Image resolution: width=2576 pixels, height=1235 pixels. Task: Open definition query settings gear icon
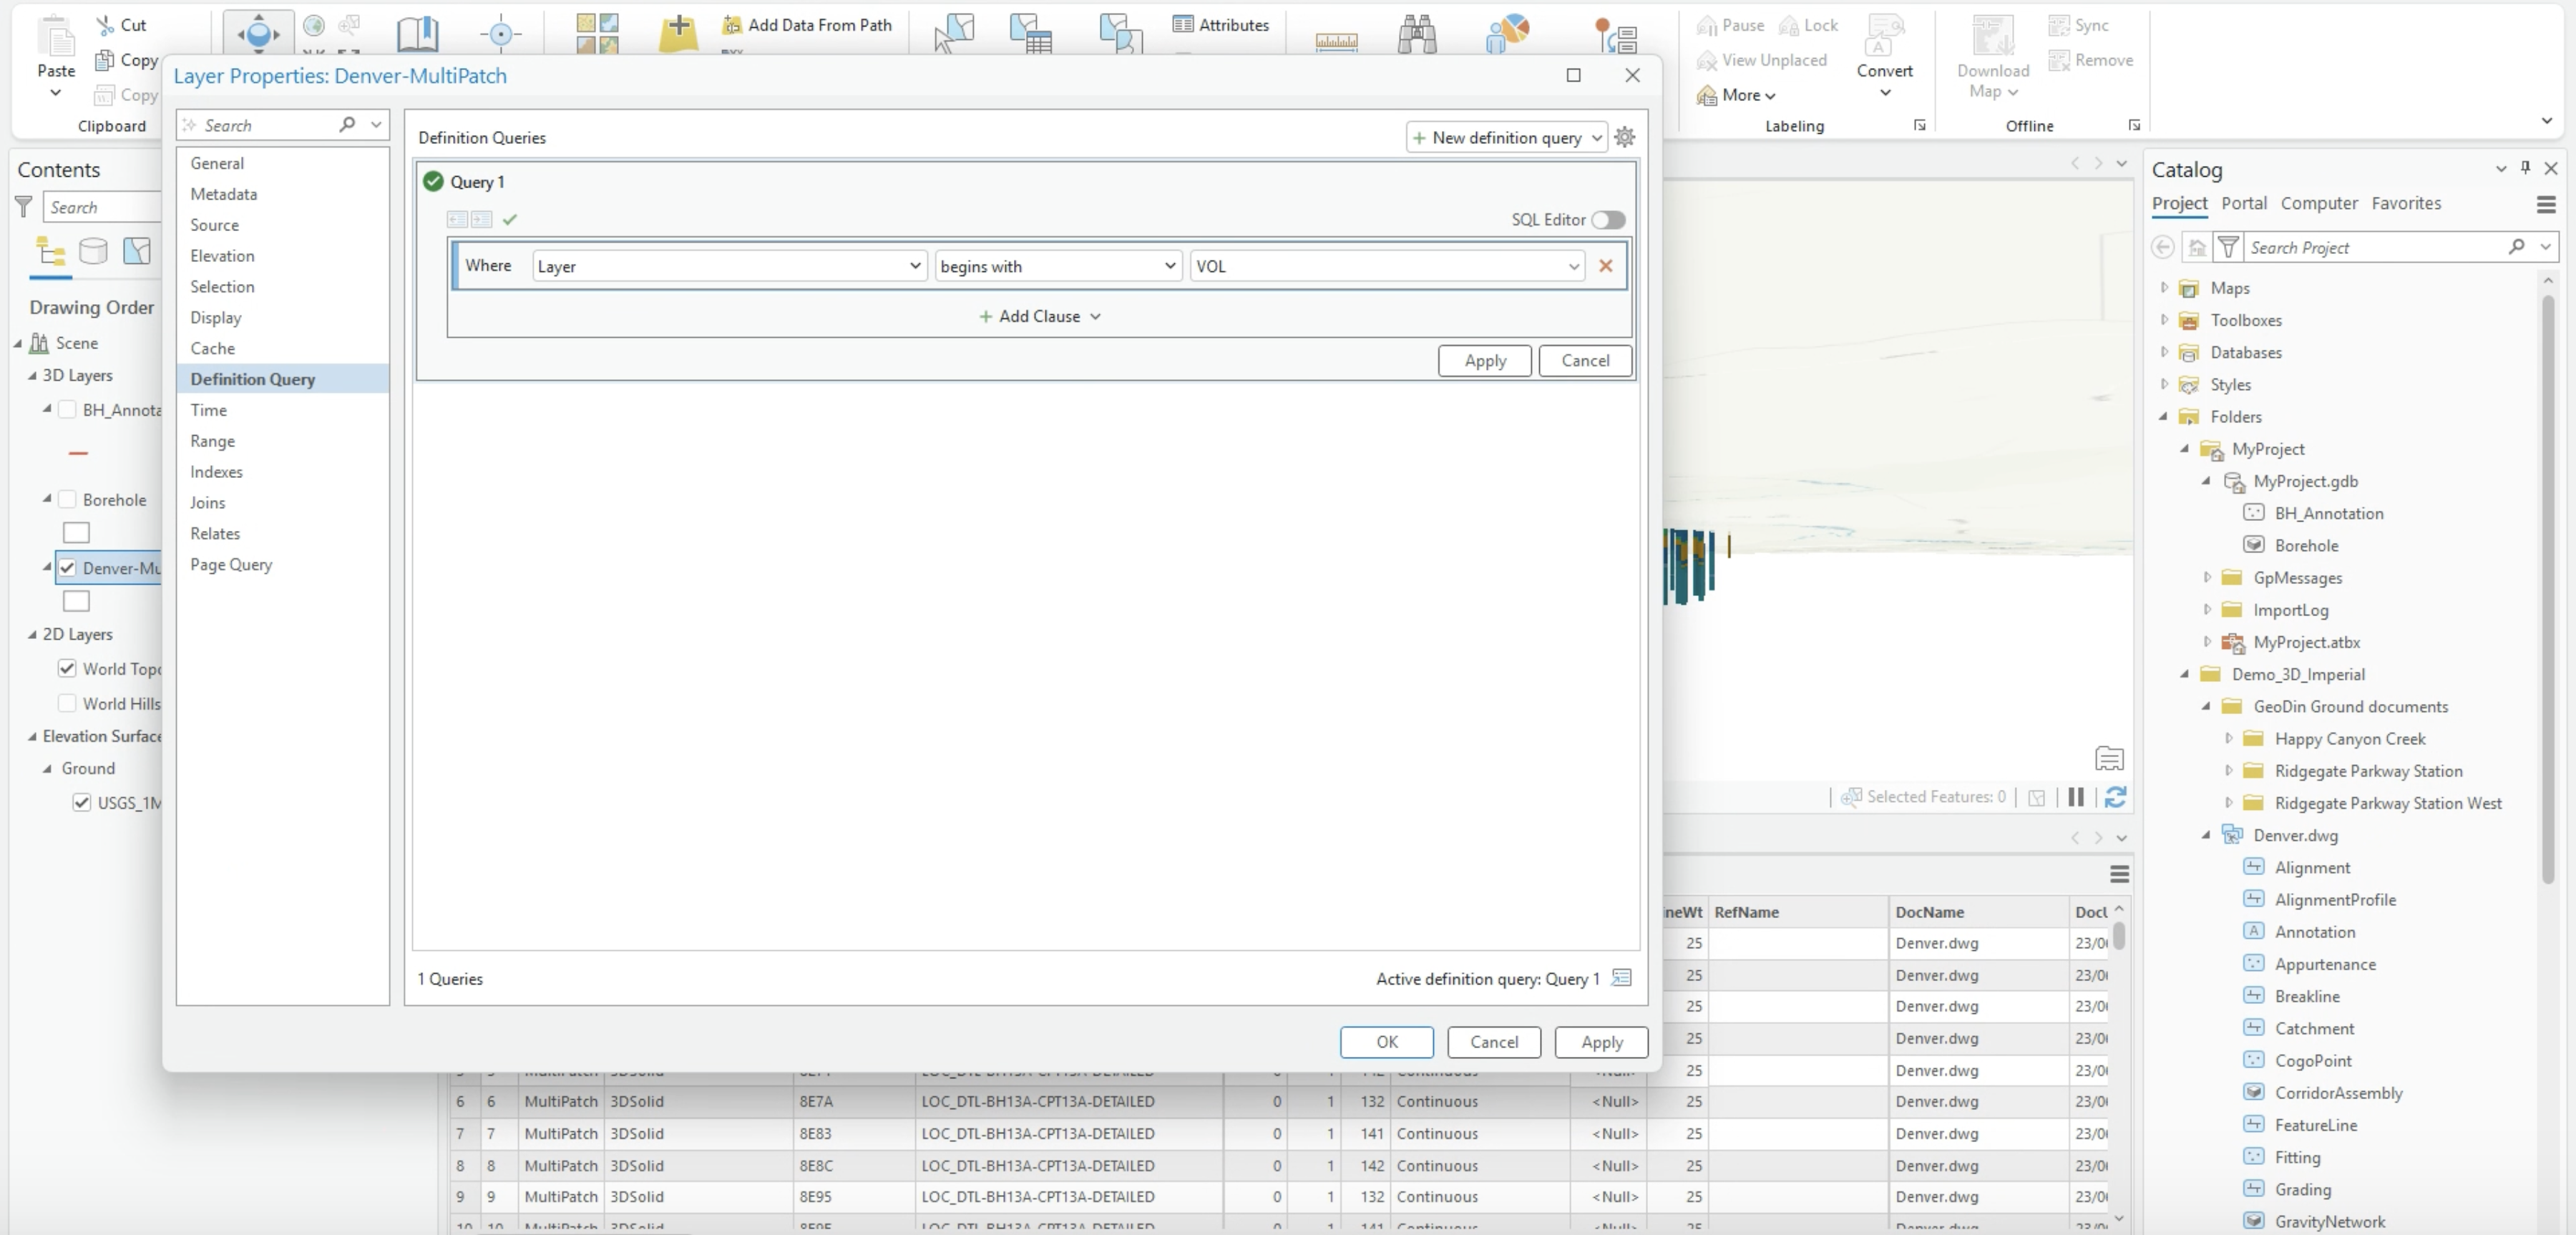(1625, 137)
